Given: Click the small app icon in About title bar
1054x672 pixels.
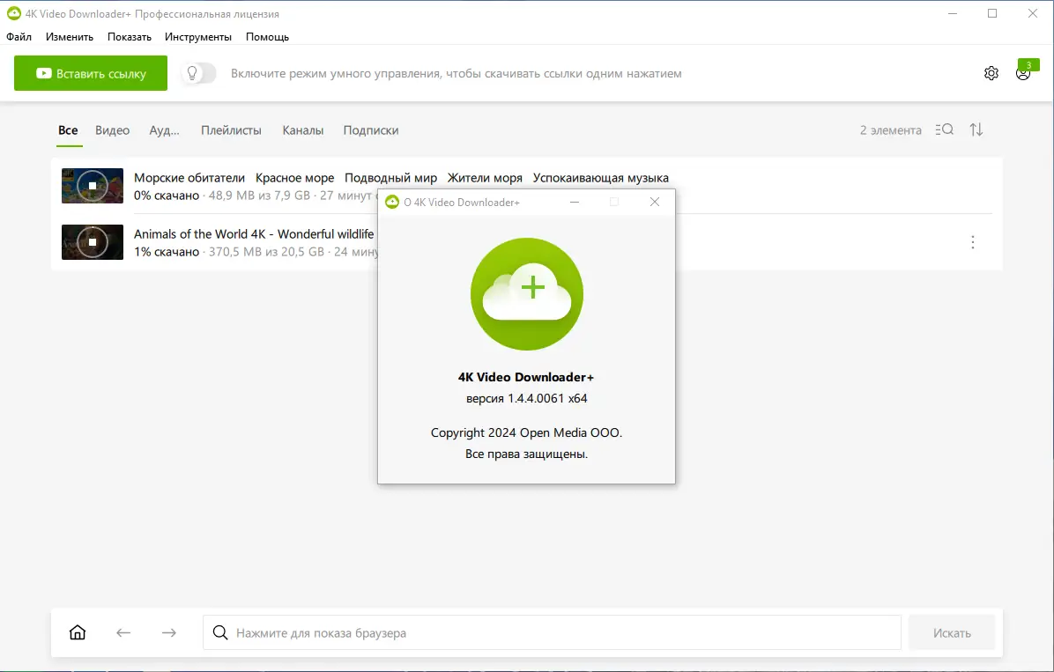Looking at the screenshot, I should click(392, 202).
